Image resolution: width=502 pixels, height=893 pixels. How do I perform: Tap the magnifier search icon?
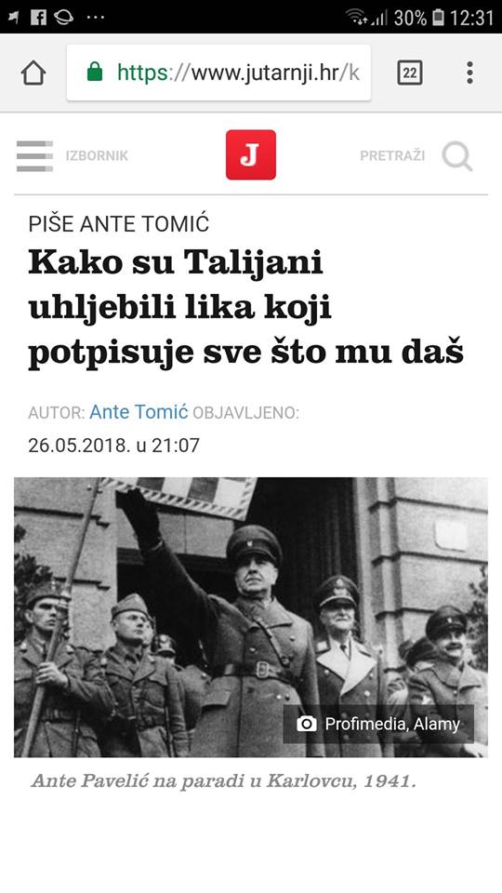tap(457, 156)
